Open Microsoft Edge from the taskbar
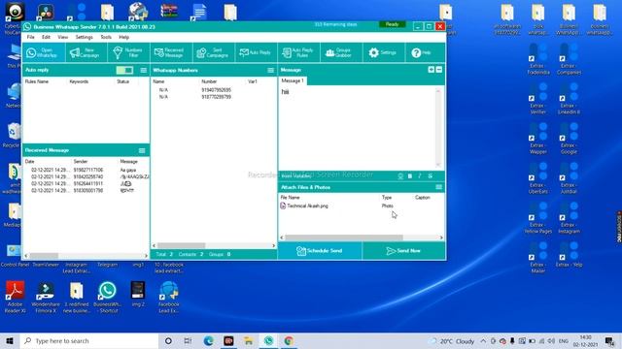The height and width of the screenshot is (349, 622). [208, 341]
